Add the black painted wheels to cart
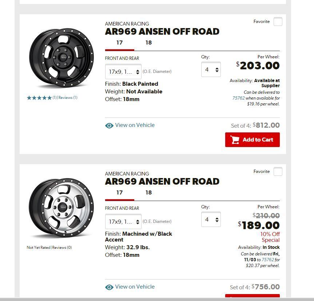The width and height of the screenshot is (314, 301). click(x=253, y=140)
